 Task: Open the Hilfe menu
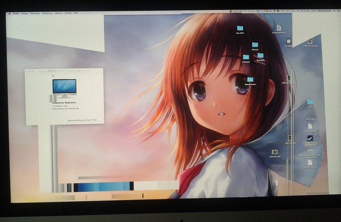(76, 13)
